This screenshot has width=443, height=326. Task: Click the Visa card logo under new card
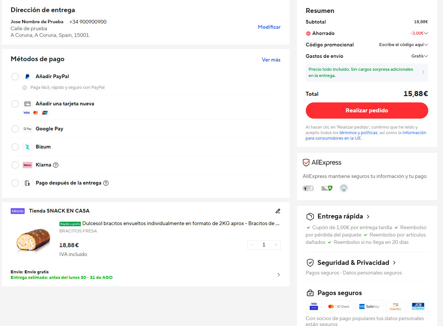[x=27, y=113]
